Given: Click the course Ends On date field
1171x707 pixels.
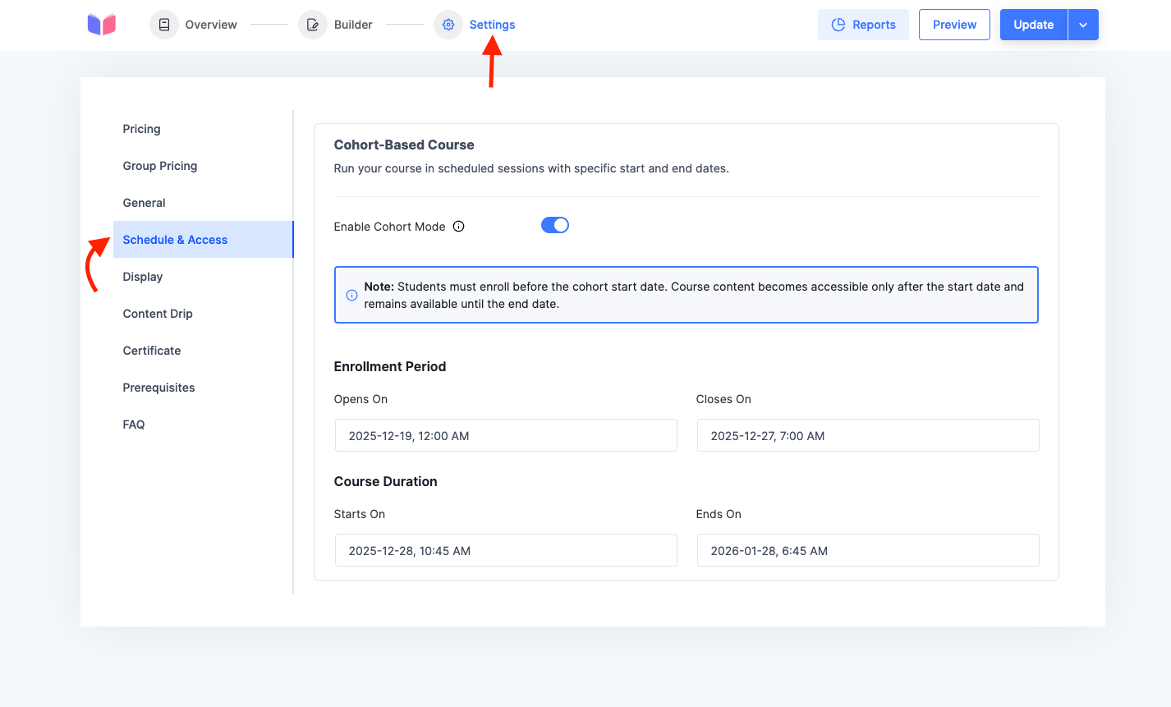Looking at the screenshot, I should [x=868, y=550].
